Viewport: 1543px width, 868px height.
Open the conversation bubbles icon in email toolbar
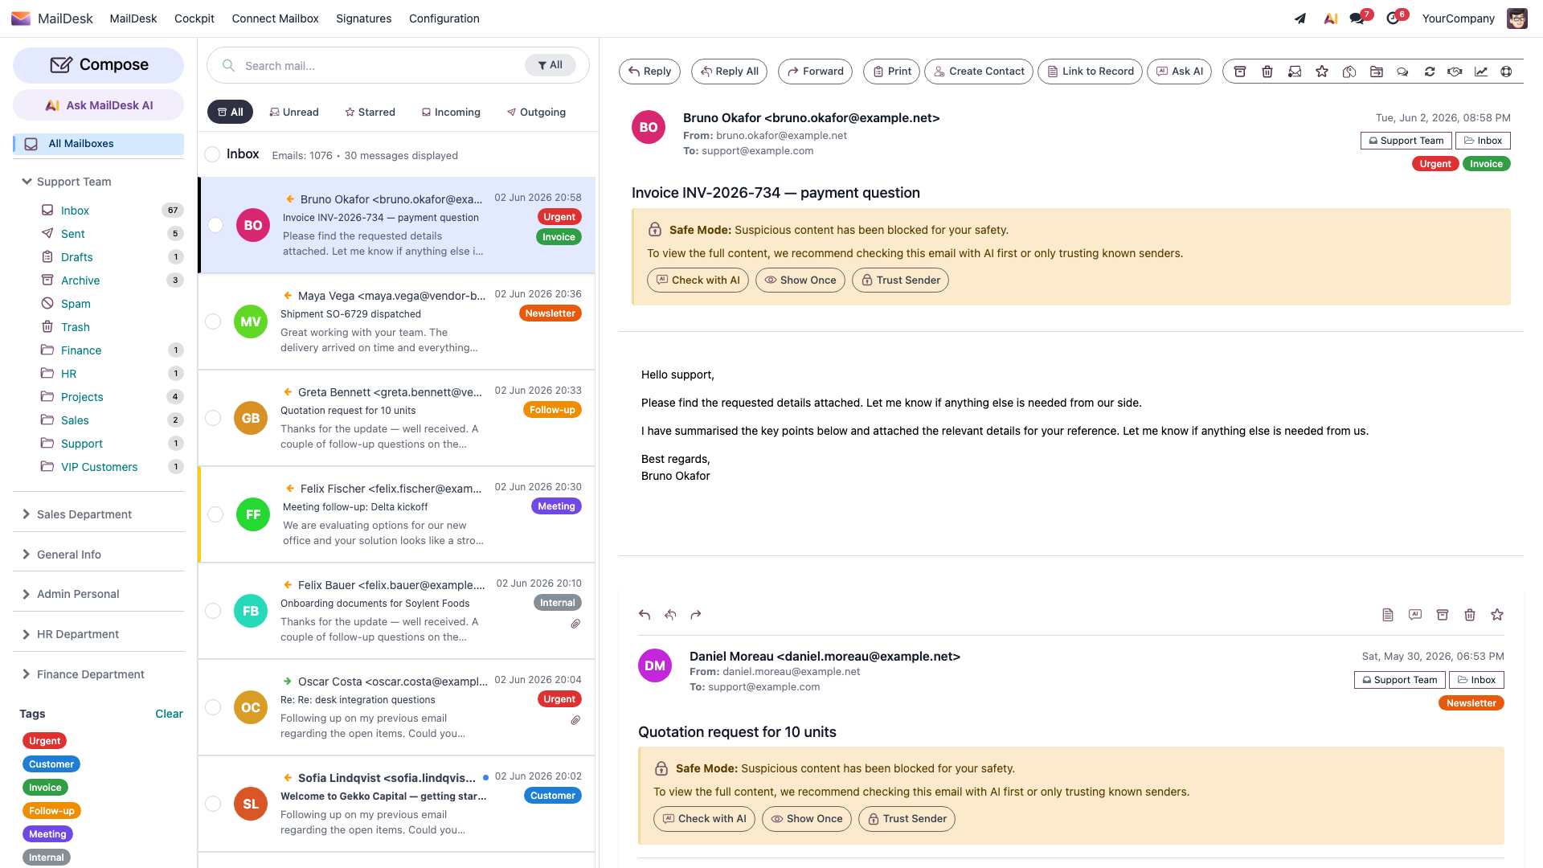click(x=1402, y=72)
